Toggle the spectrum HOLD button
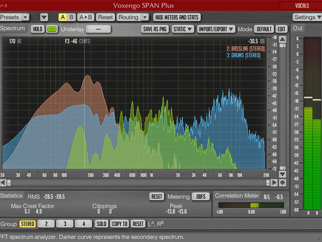Screen dimensions: 322x242 click(38, 29)
